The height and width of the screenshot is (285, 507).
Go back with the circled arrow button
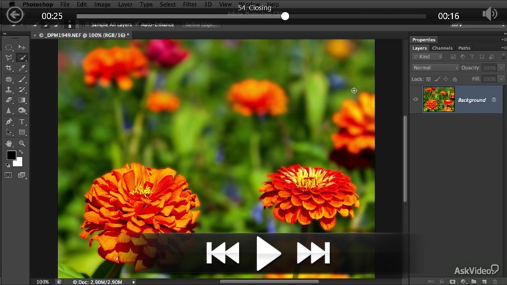coord(15,15)
